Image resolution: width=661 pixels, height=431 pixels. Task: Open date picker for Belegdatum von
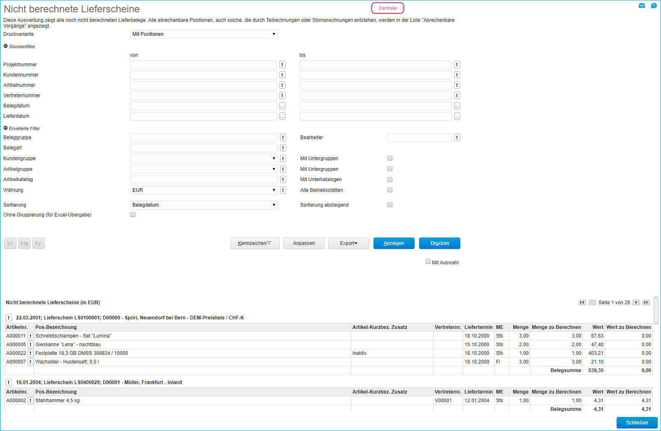click(x=282, y=106)
